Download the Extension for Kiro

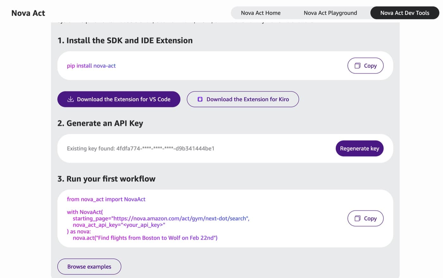tap(243, 99)
